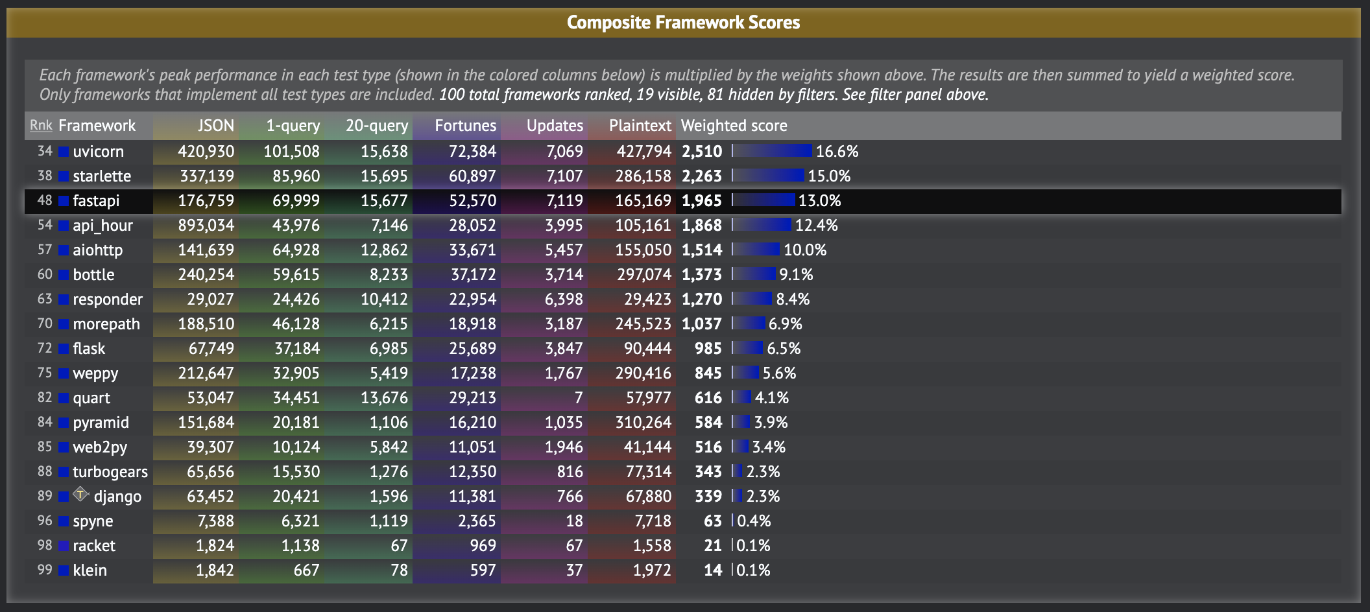
Task: Click rank number 99 for klein
Action: point(45,570)
